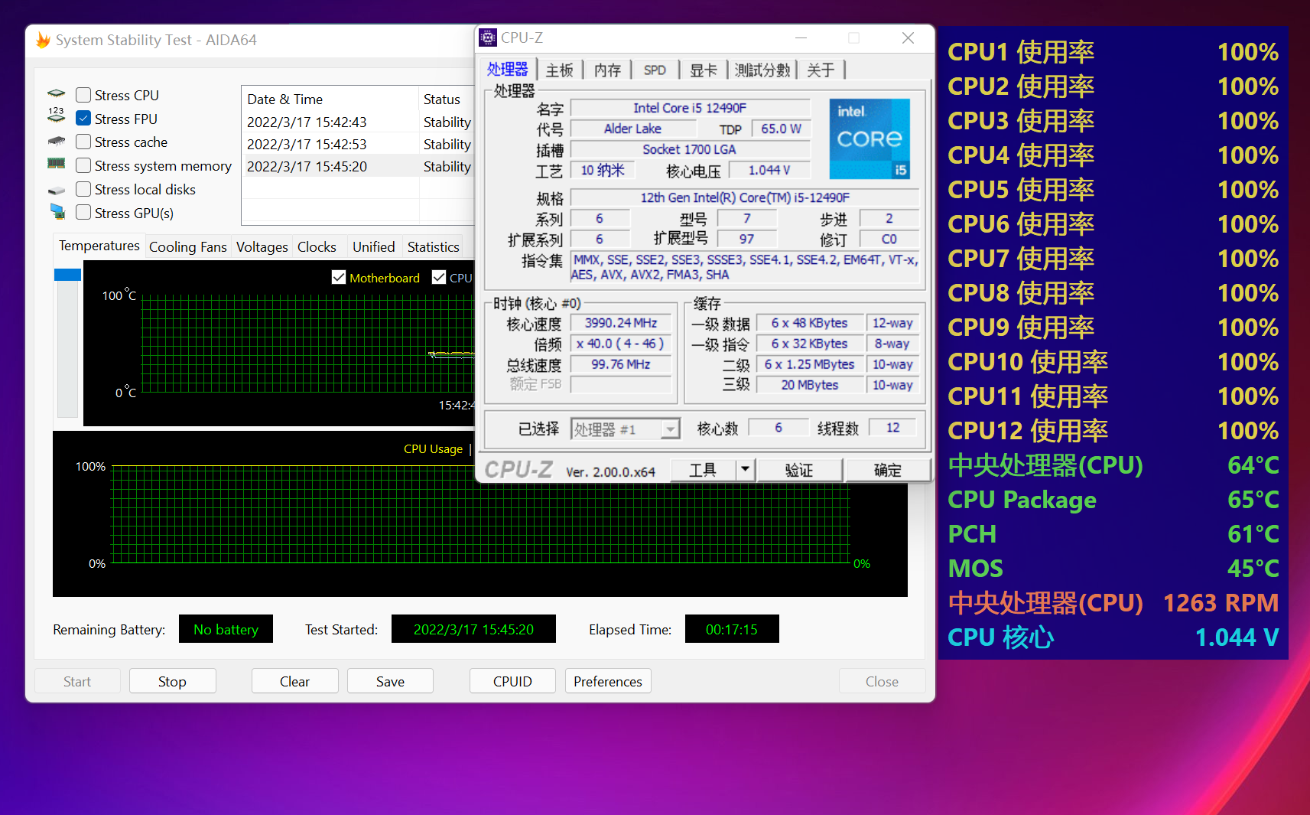Click the 工具 button in CPU-Z
This screenshot has width=1310, height=815.
[704, 469]
